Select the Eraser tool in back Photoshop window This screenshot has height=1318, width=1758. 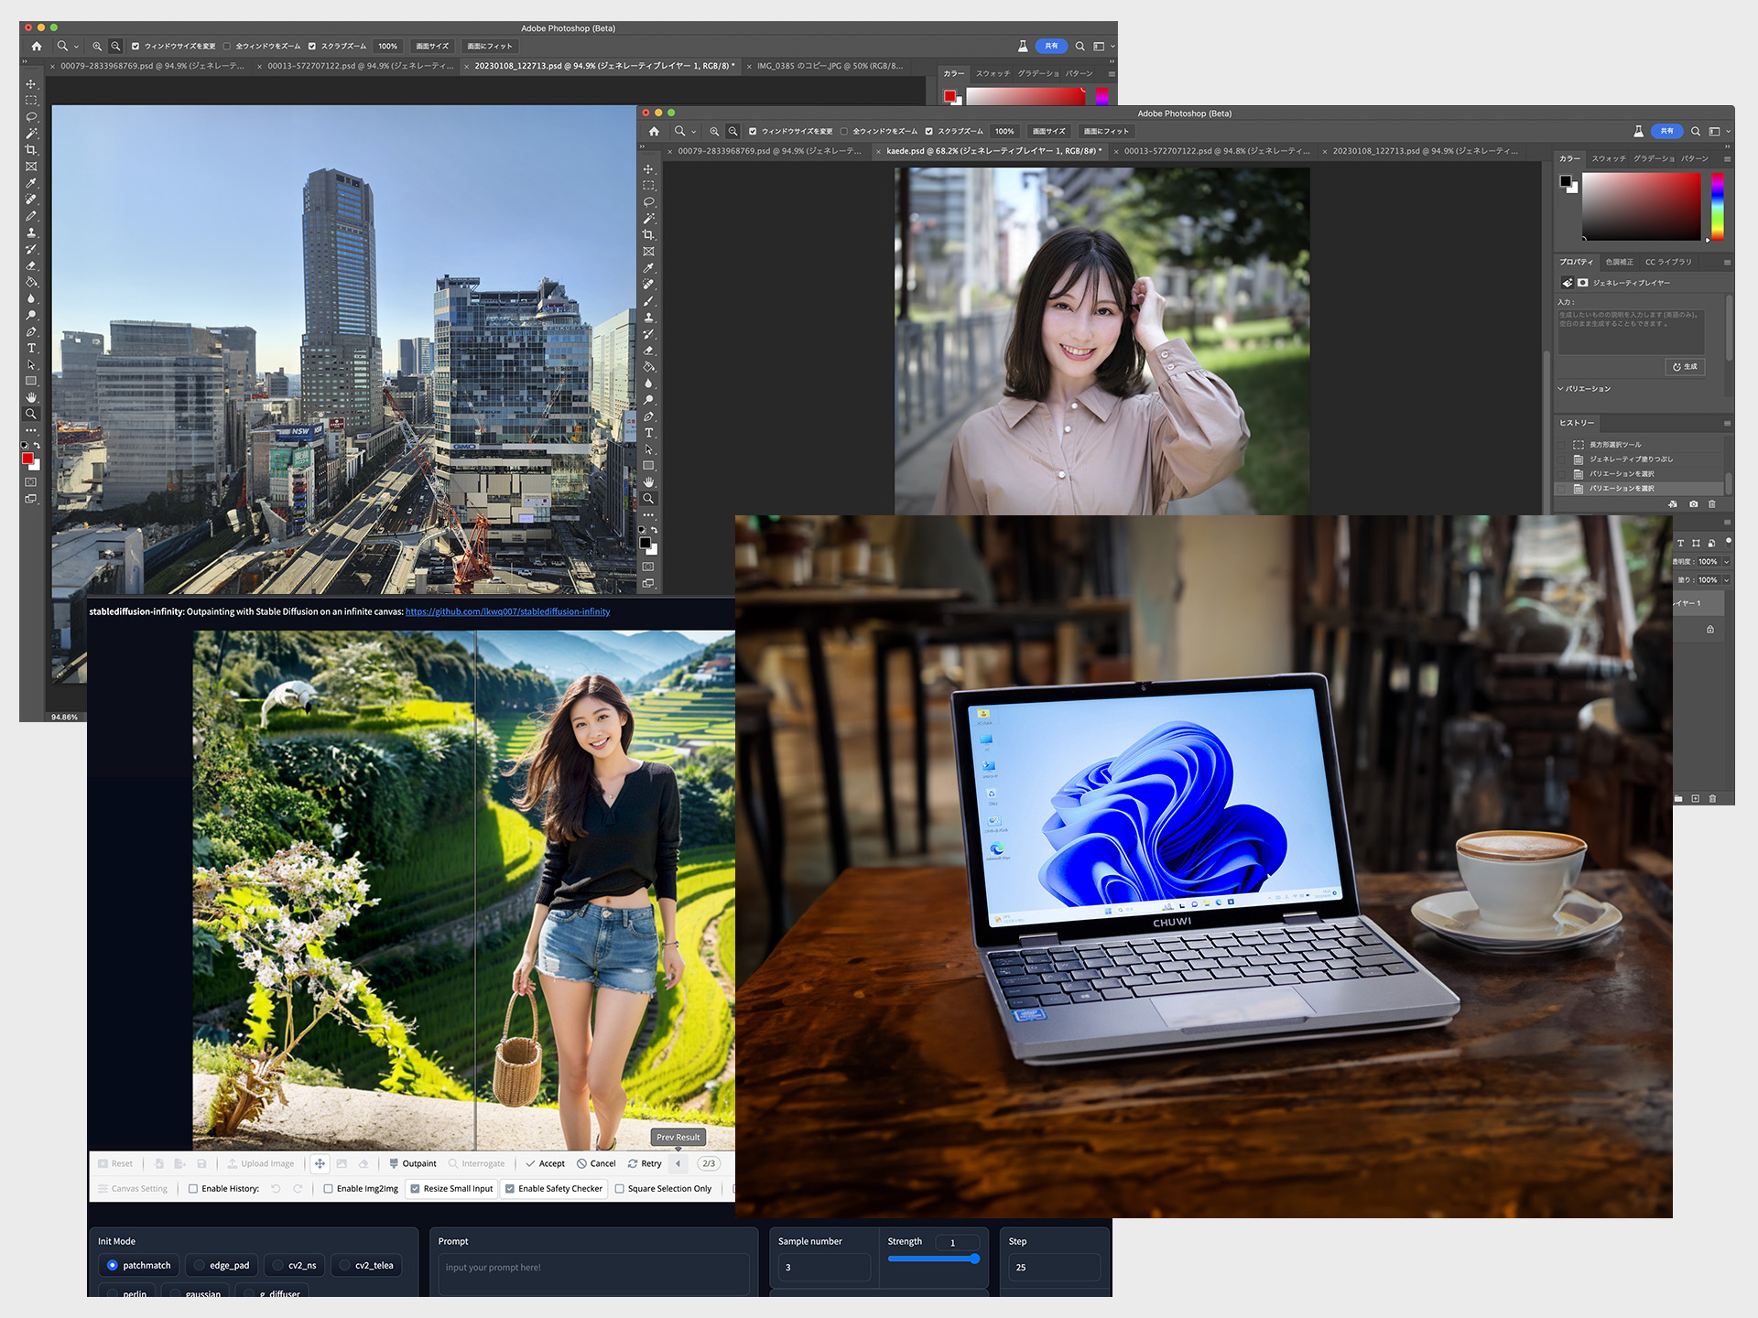tap(31, 265)
